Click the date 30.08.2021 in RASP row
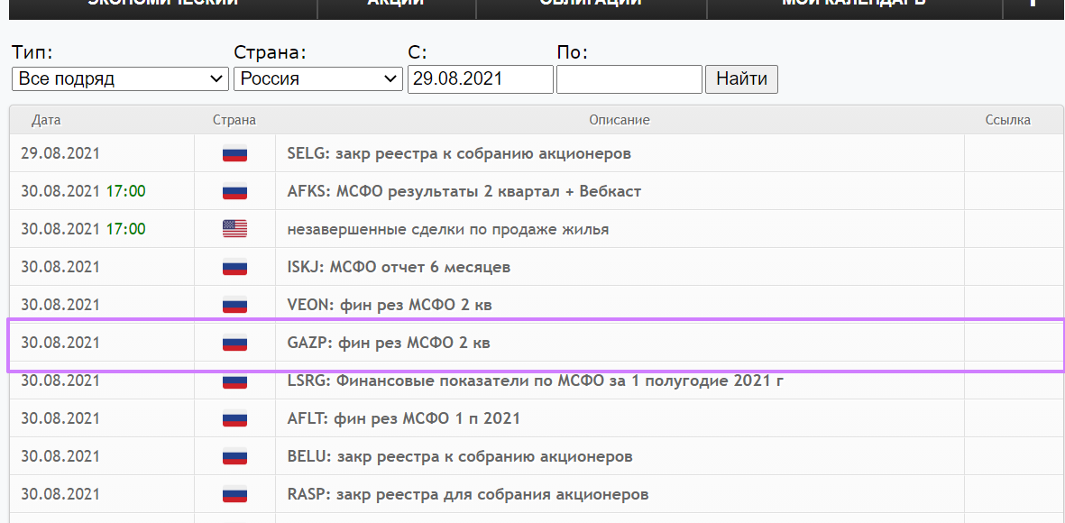 pos(60,495)
